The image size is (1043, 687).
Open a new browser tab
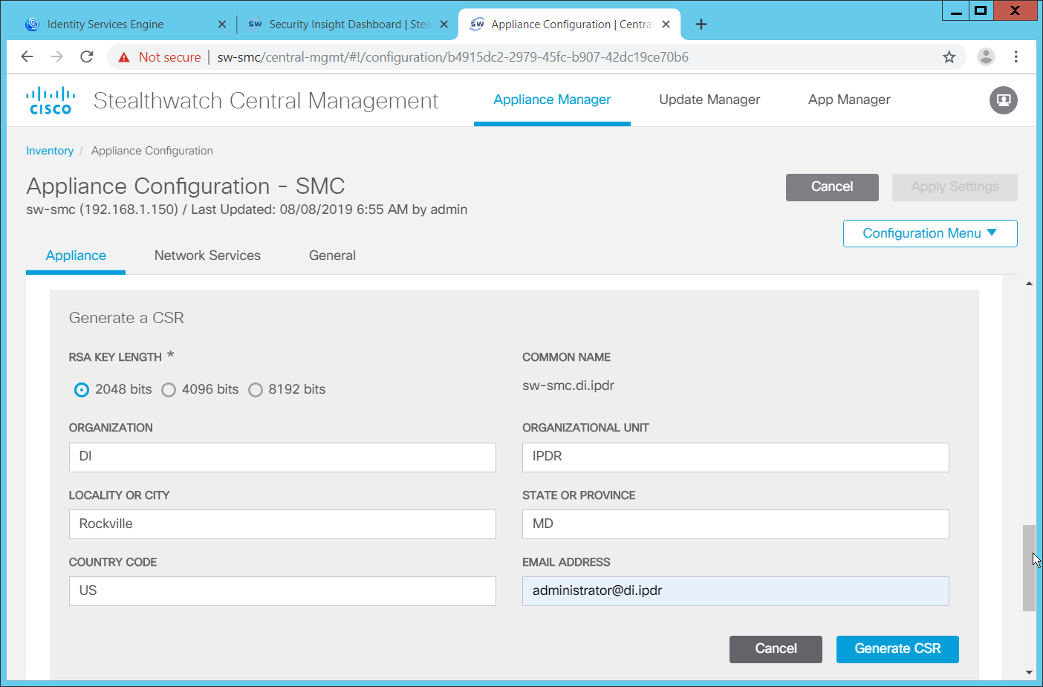pyautogui.click(x=701, y=25)
